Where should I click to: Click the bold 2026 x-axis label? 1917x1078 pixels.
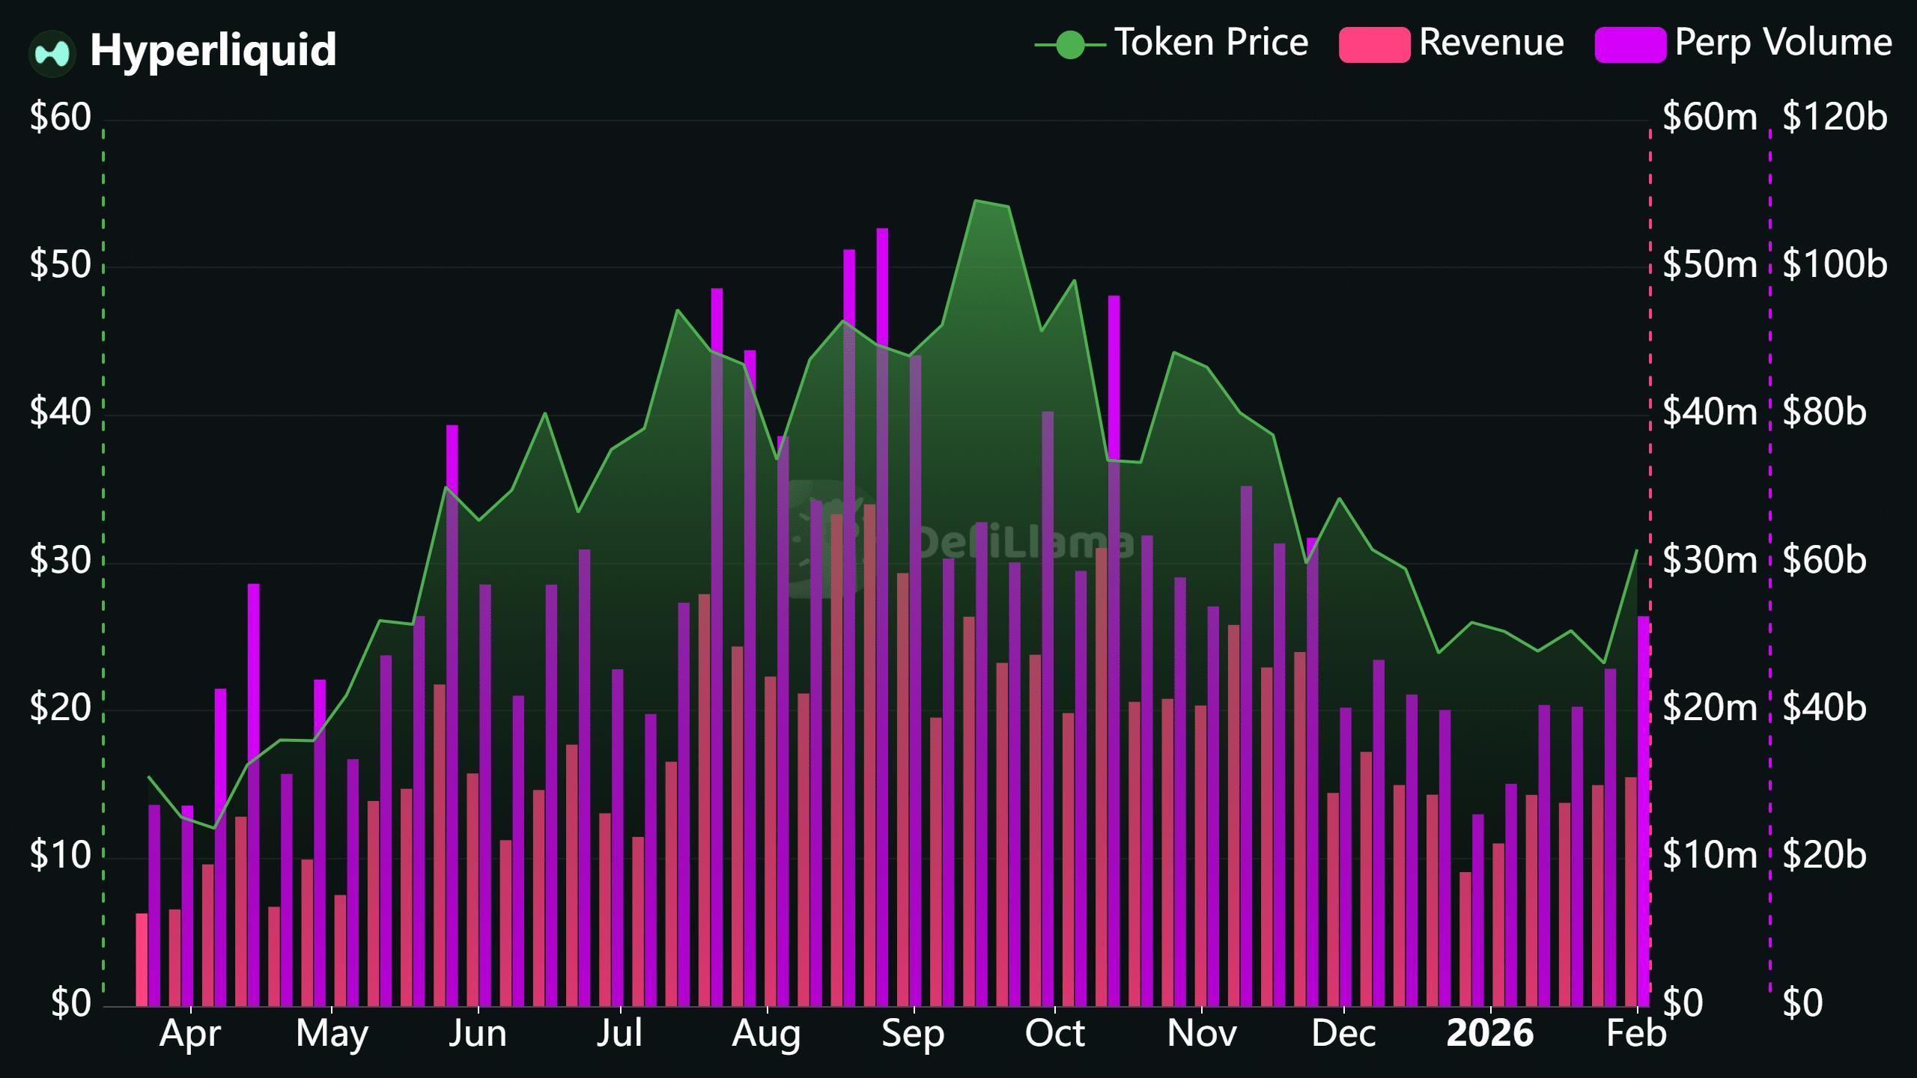pyautogui.click(x=1489, y=1034)
